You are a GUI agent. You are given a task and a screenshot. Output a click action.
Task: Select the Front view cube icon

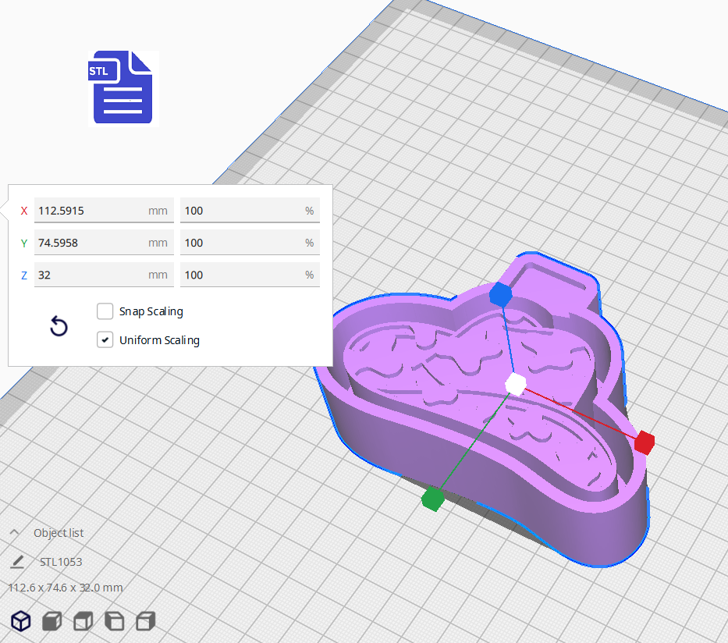tap(51, 621)
